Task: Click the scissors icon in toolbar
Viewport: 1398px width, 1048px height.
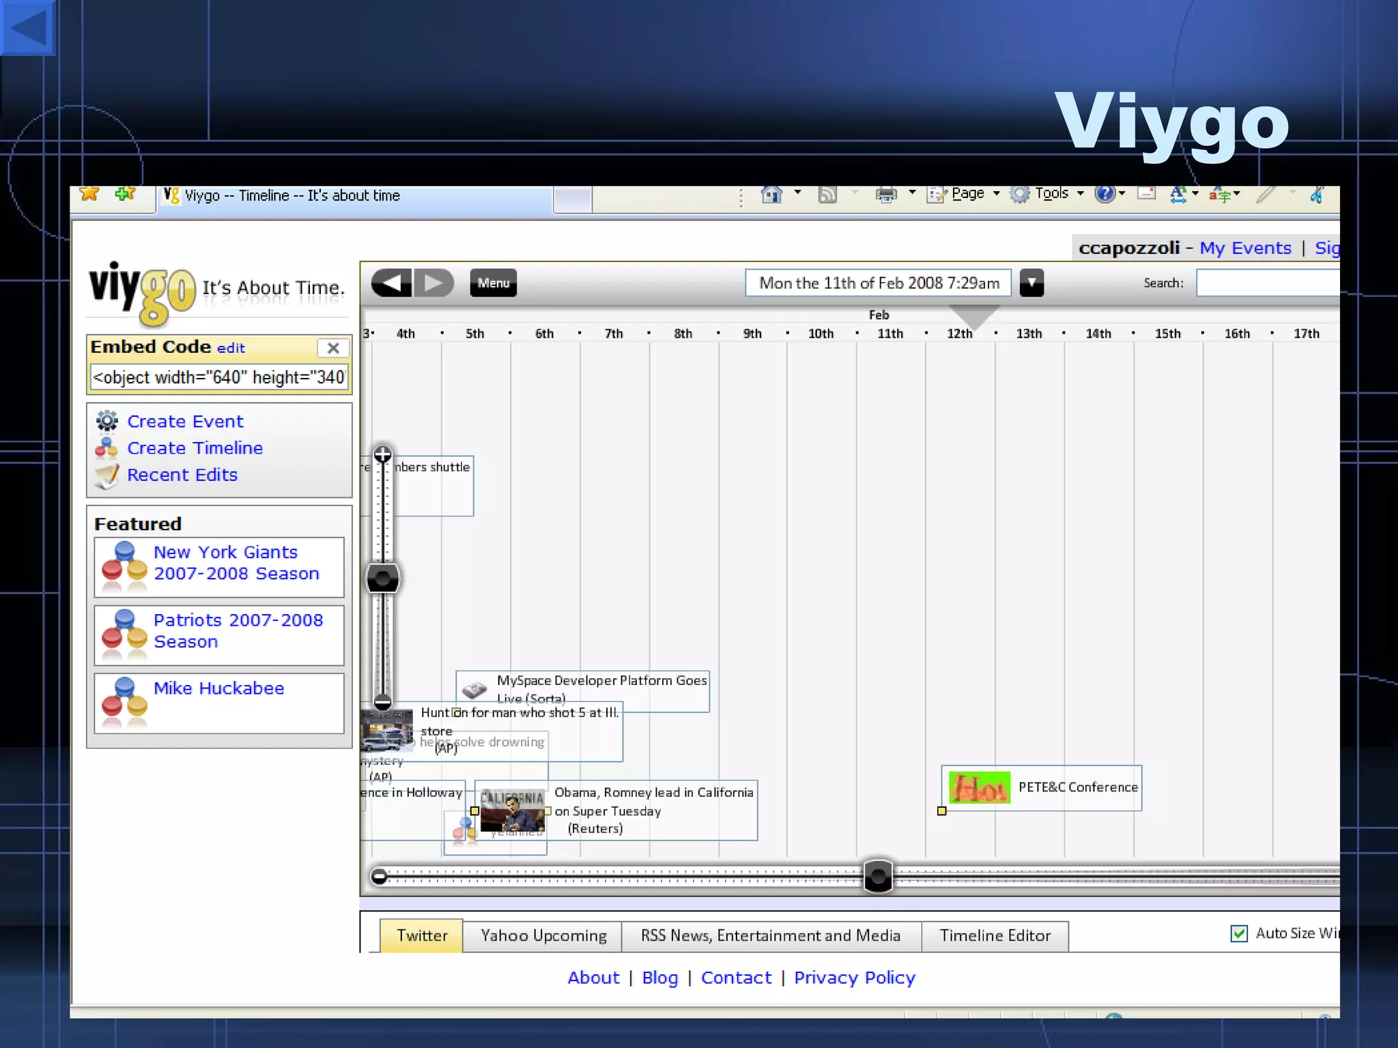Action: pyautogui.click(x=1317, y=194)
